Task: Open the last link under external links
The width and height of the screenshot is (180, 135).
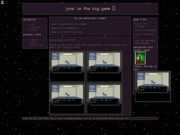Action: point(37,45)
